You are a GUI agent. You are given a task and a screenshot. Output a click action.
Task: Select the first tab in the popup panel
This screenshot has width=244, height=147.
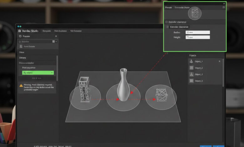(x=169, y=7)
